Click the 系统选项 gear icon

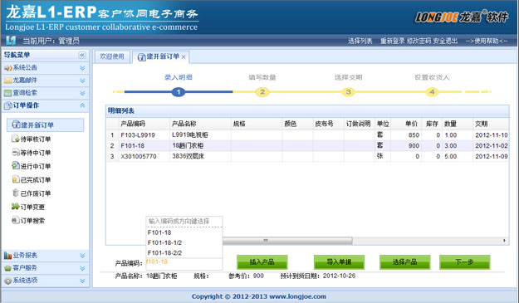[7, 281]
